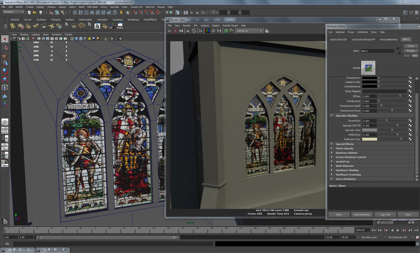
Task: Choose the Paint Selection tool
Action: coord(5,55)
